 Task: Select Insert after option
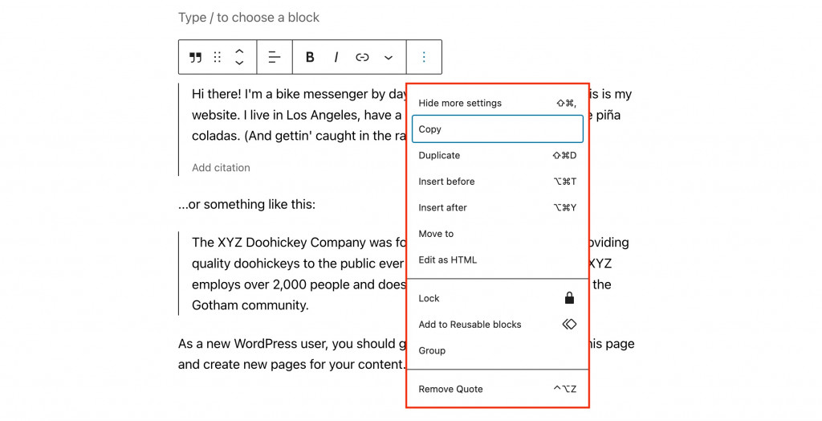pyautogui.click(x=498, y=207)
